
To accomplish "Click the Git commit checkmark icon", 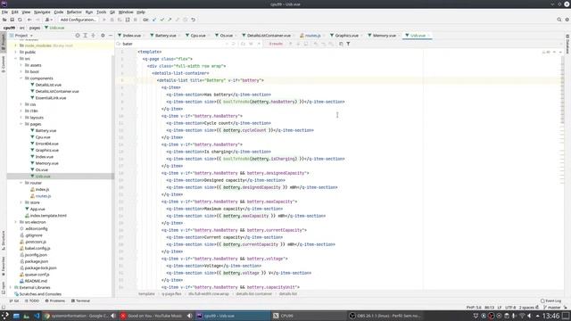I will tap(162, 20).
